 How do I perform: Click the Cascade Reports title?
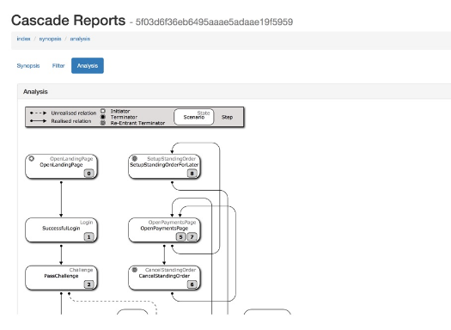tap(68, 21)
